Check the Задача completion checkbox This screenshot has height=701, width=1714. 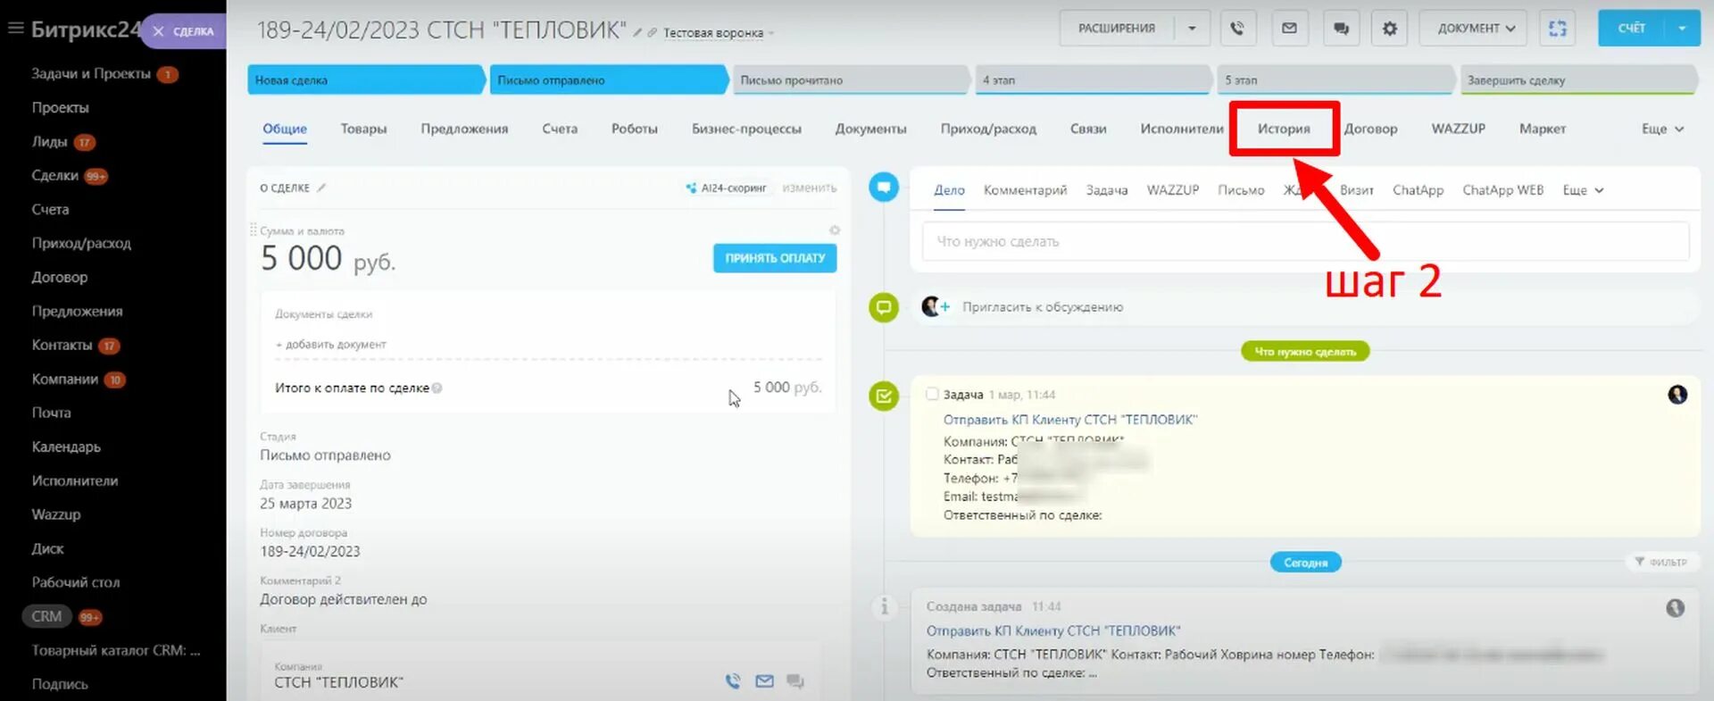pos(932,394)
